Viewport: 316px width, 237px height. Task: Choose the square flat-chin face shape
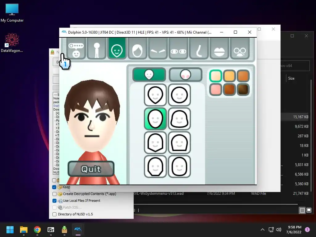(179, 143)
